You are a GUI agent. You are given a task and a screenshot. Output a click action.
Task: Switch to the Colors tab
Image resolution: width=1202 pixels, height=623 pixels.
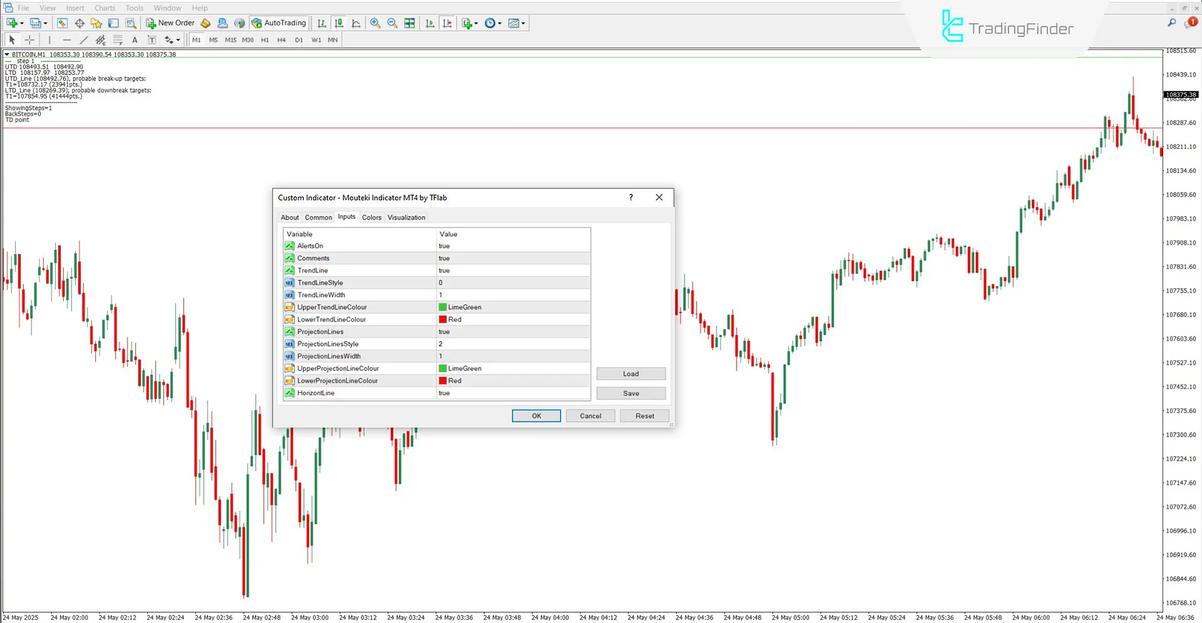[371, 217]
